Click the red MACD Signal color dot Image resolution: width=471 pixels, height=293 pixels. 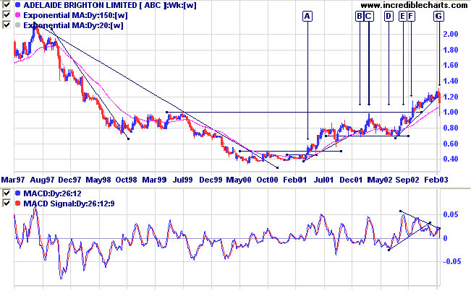point(17,204)
